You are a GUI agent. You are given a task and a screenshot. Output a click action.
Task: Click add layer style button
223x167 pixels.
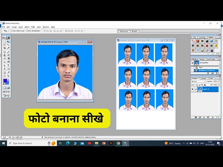pyautogui.click(x=196, y=118)
